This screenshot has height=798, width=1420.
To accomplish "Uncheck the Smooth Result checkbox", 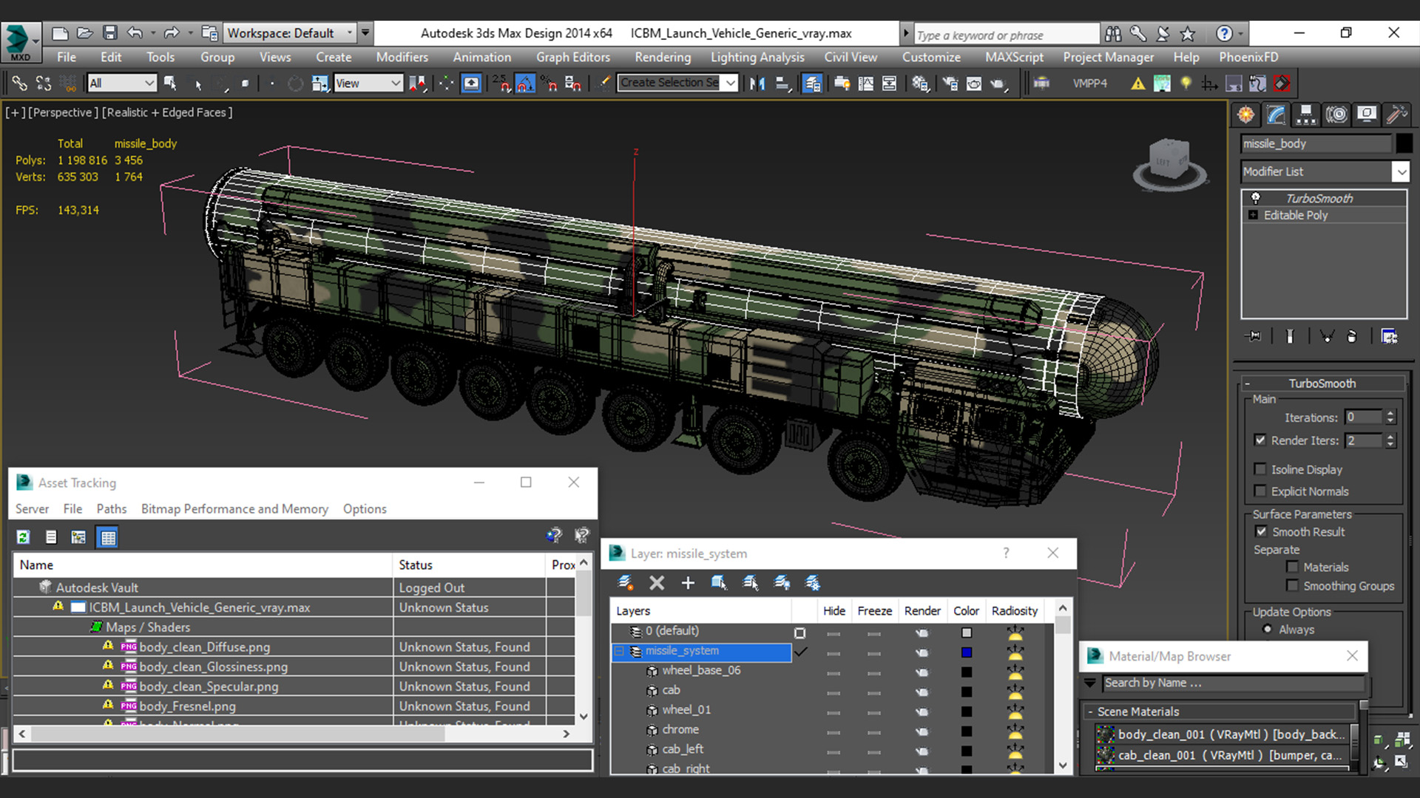I will 1261,531.
